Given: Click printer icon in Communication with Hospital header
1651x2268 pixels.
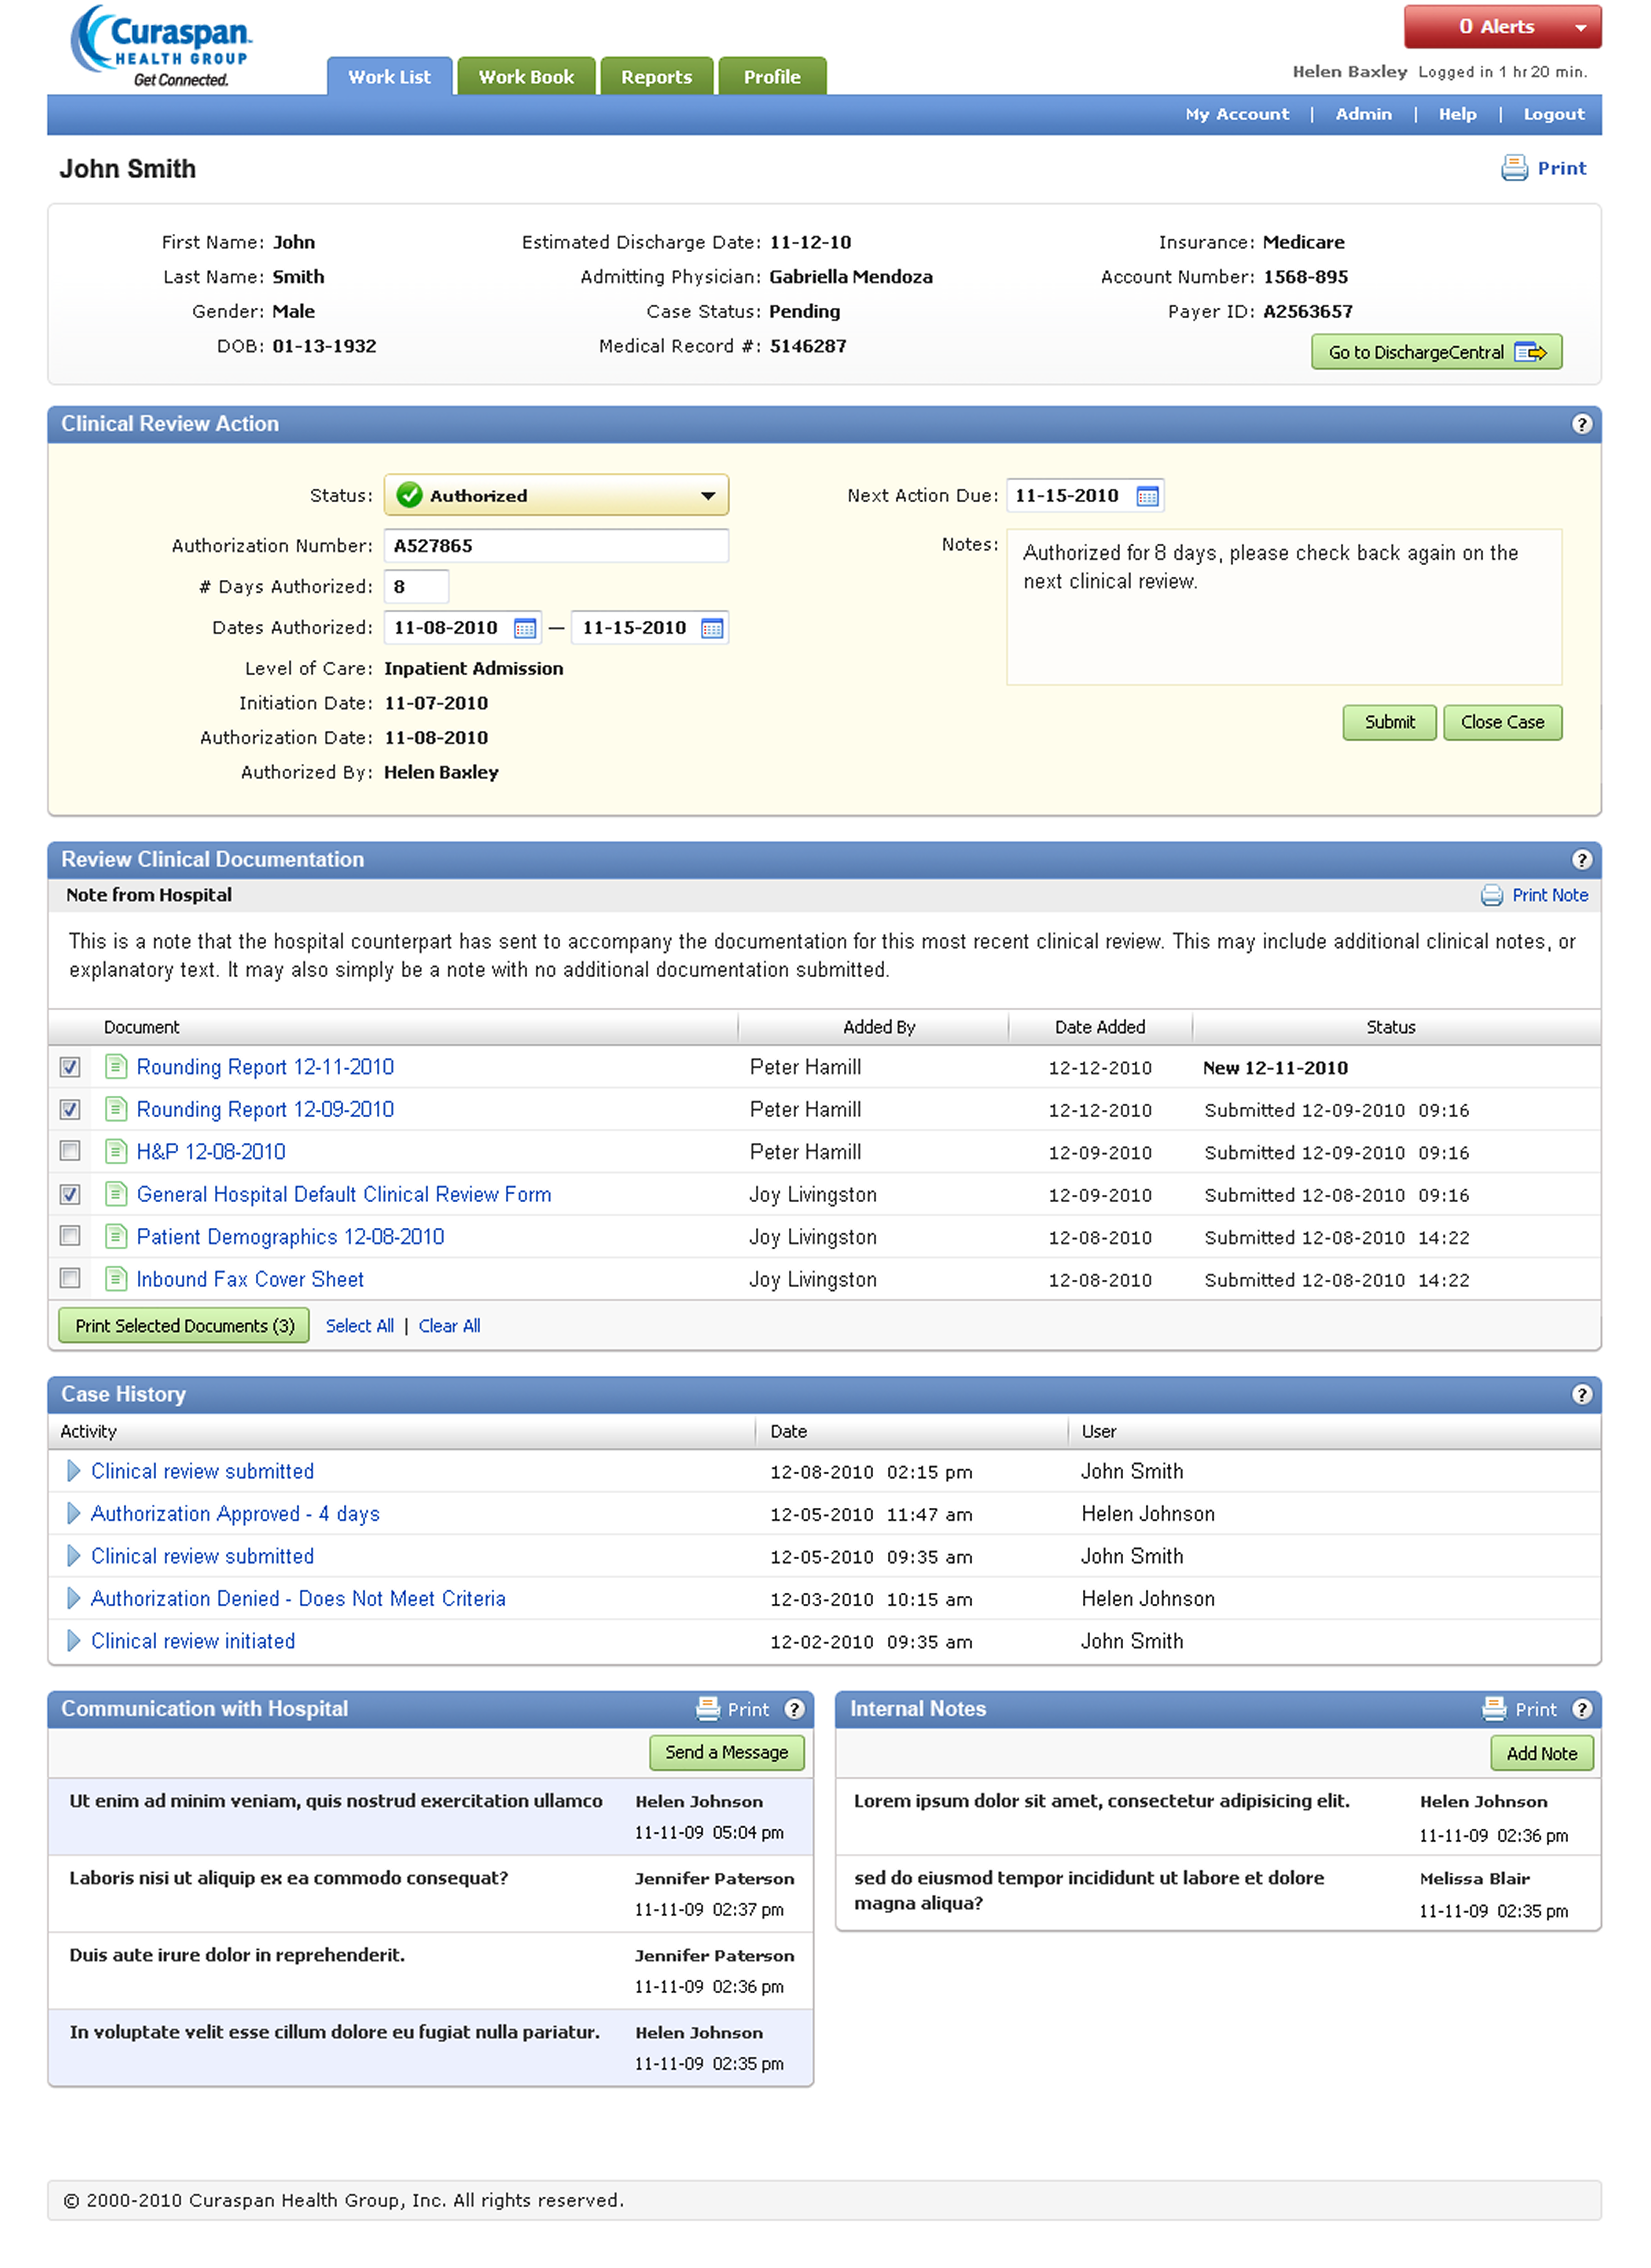Looking at the screenshot, I should pyautogui.click(x=708, y=1709).
